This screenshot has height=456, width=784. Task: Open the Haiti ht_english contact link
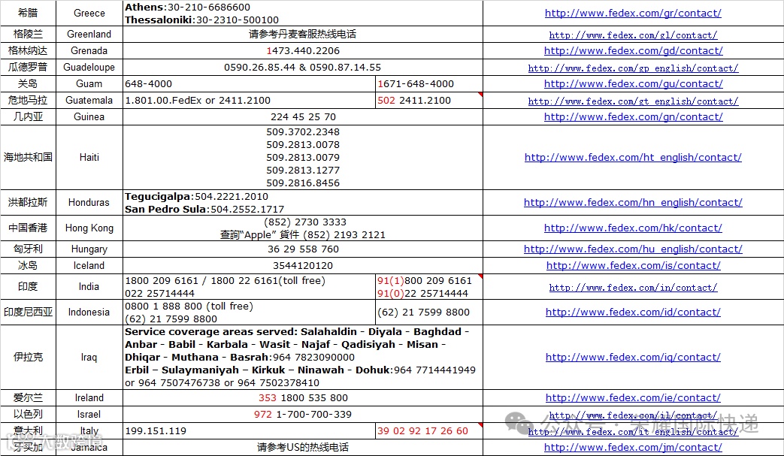(633, 157)
